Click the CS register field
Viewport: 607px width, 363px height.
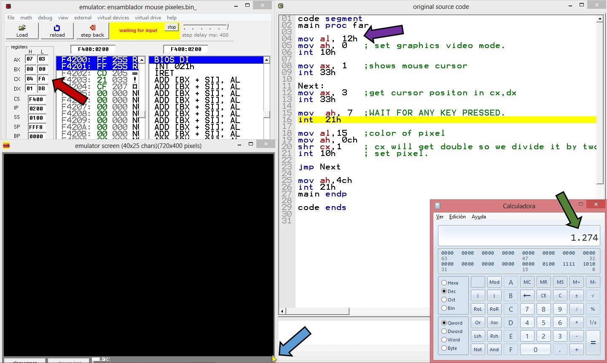[36, 99]
